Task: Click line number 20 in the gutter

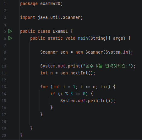Action: click(4, 136)
